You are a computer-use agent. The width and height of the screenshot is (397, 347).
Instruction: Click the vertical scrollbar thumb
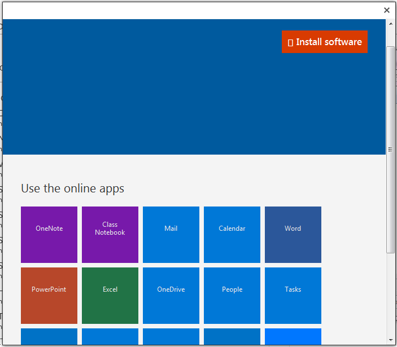[x=390, y=150]
